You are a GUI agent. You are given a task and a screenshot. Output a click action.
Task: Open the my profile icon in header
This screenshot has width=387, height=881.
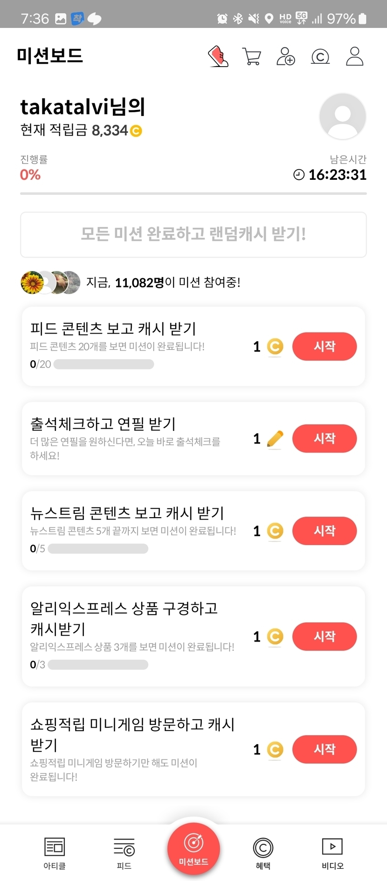[354, 56]
